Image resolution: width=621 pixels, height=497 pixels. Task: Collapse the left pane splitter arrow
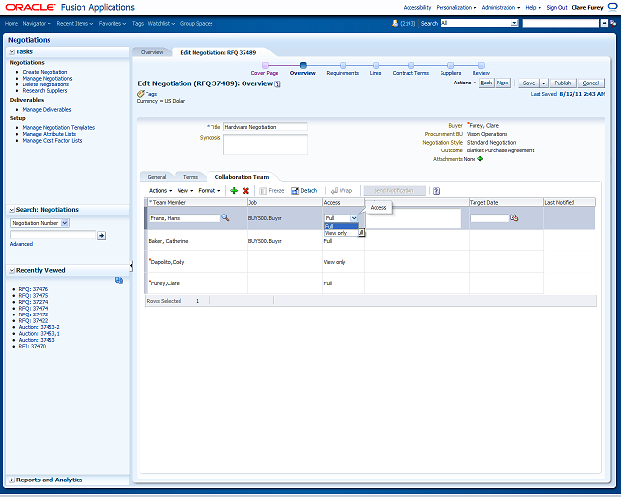tap(131, 266)
